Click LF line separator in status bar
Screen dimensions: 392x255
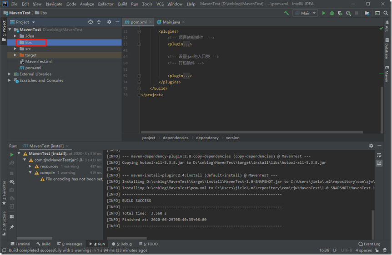(335, 250)
